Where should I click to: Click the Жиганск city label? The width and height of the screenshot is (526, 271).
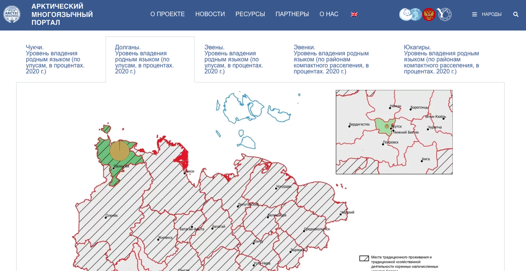(x=165, y=238)
